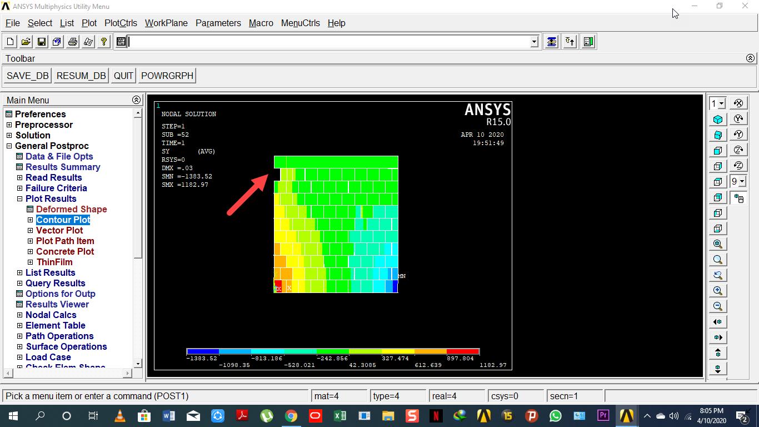Open the Pan-Zoom-Rotate toolbar icon
This screenshot has height=427, width=759.
57,42
